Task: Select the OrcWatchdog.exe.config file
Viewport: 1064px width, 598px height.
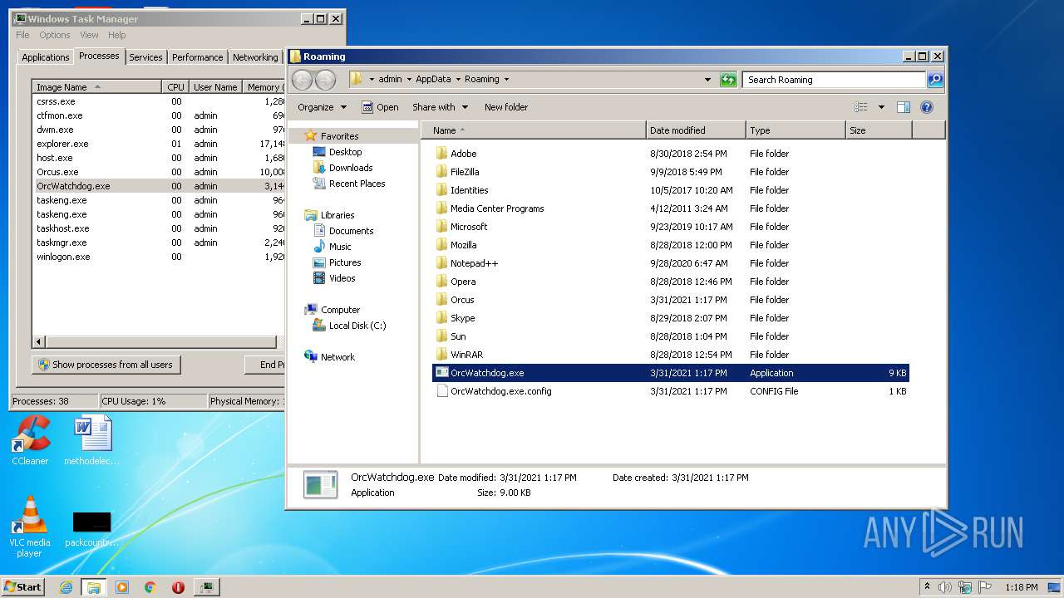Action: pos(500,391)
